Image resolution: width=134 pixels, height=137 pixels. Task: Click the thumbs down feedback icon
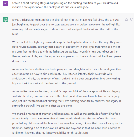(x=131, y=19)
